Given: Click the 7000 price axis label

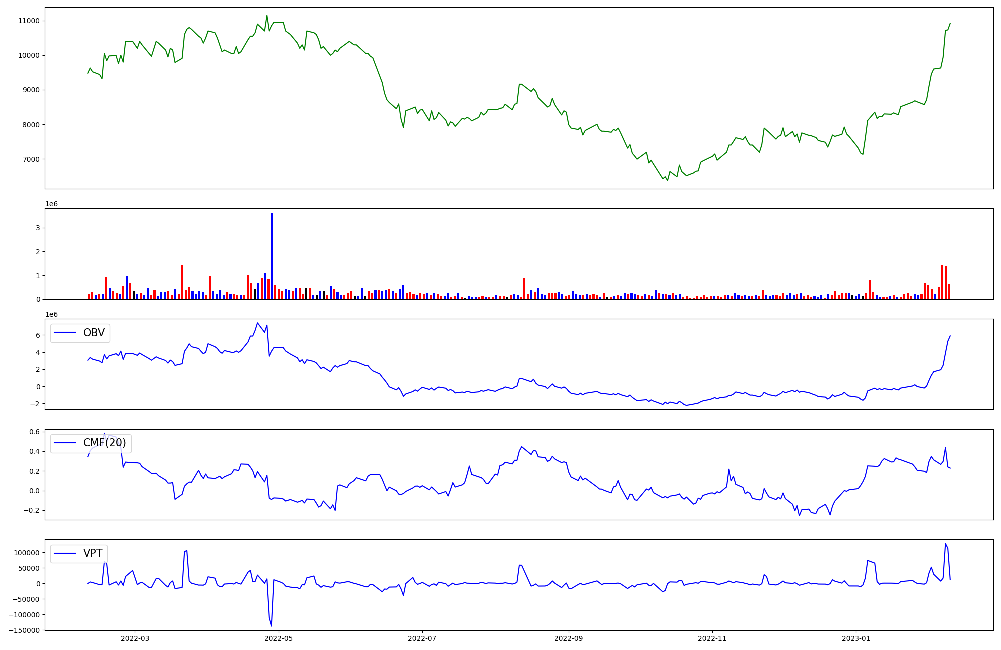Looking at the screenshot, I should pos(31,159).
